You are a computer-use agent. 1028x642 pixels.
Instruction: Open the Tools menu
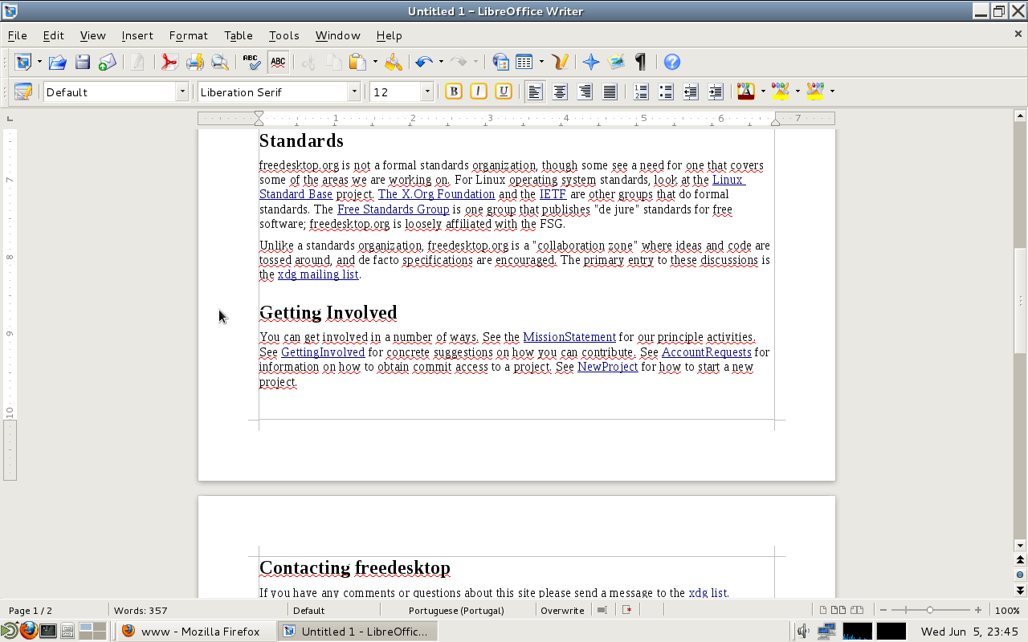pos(284,35)
